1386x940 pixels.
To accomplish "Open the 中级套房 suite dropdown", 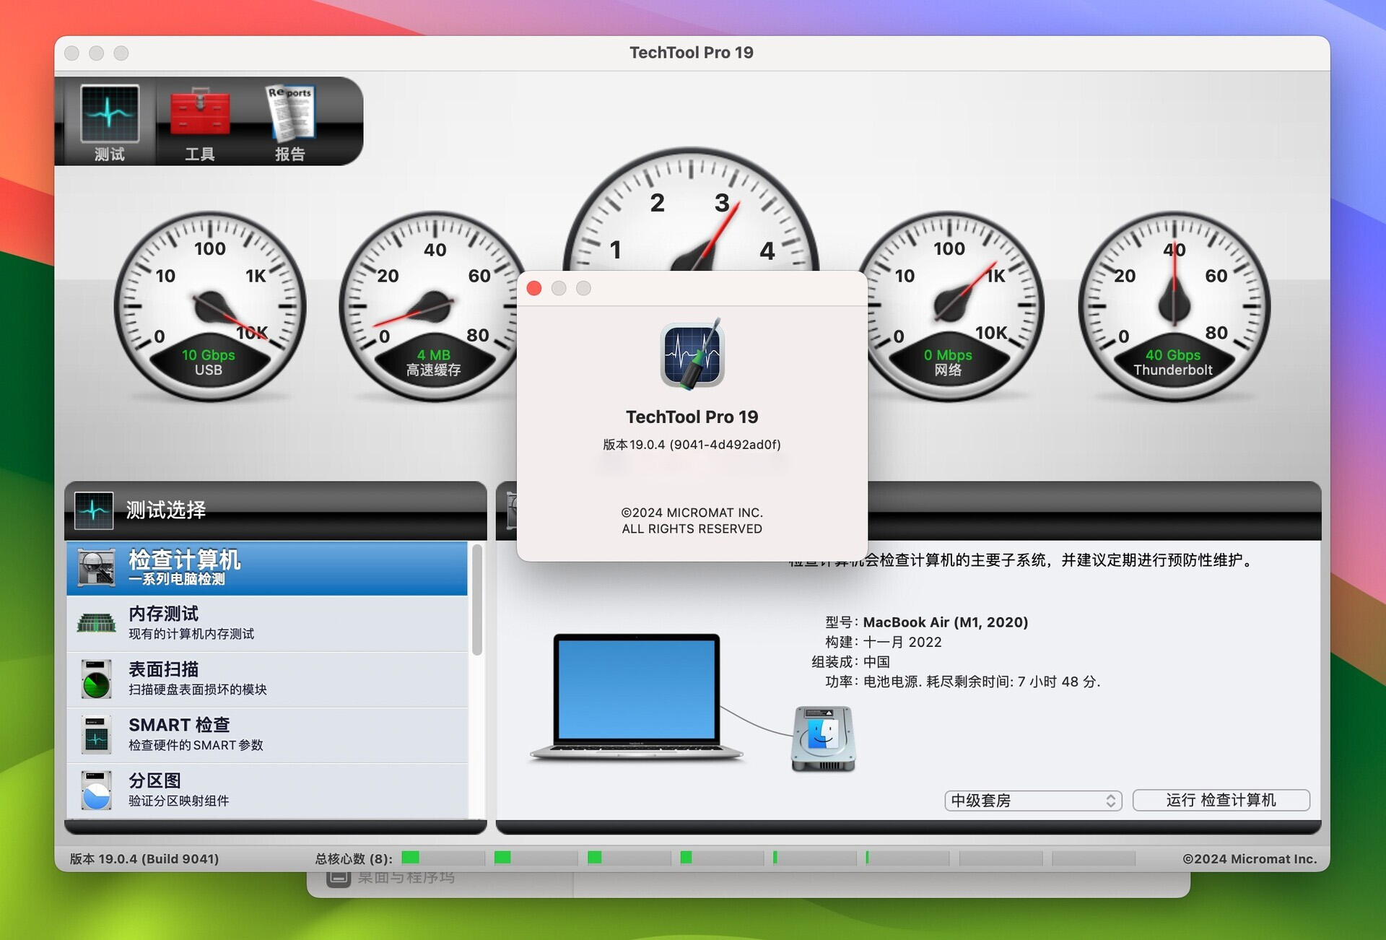I will (x=1032, y=800).
